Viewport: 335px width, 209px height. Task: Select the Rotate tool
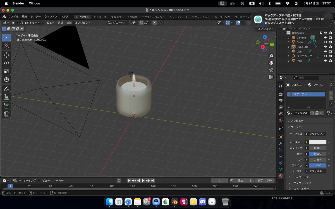pos(6,63)
